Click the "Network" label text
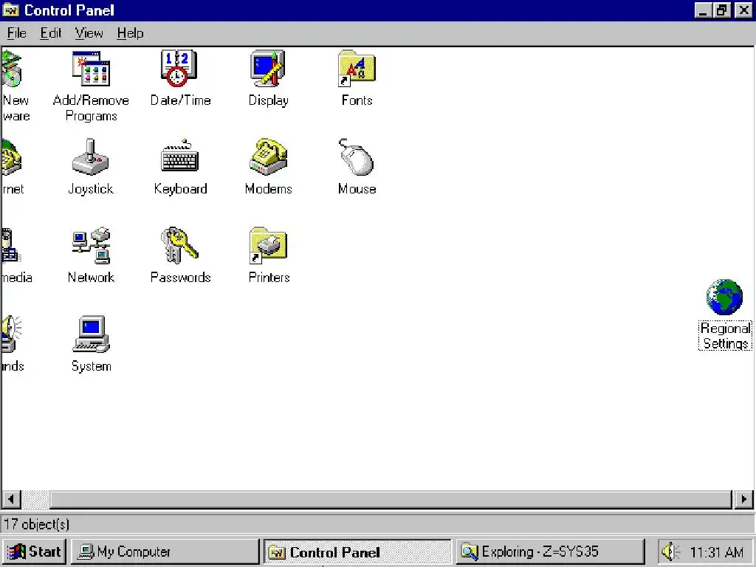The width and height of the screenshot is (756, 567). pos(91,278)
